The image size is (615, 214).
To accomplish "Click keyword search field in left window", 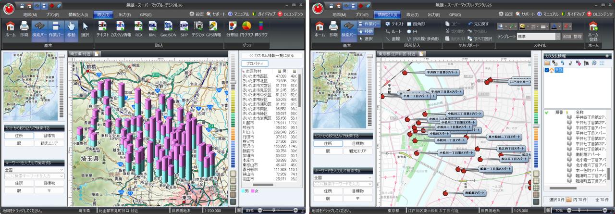I will 34,176.
